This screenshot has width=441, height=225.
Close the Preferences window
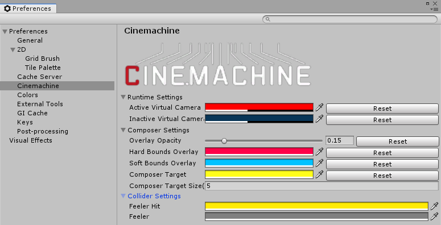(435, 3)
